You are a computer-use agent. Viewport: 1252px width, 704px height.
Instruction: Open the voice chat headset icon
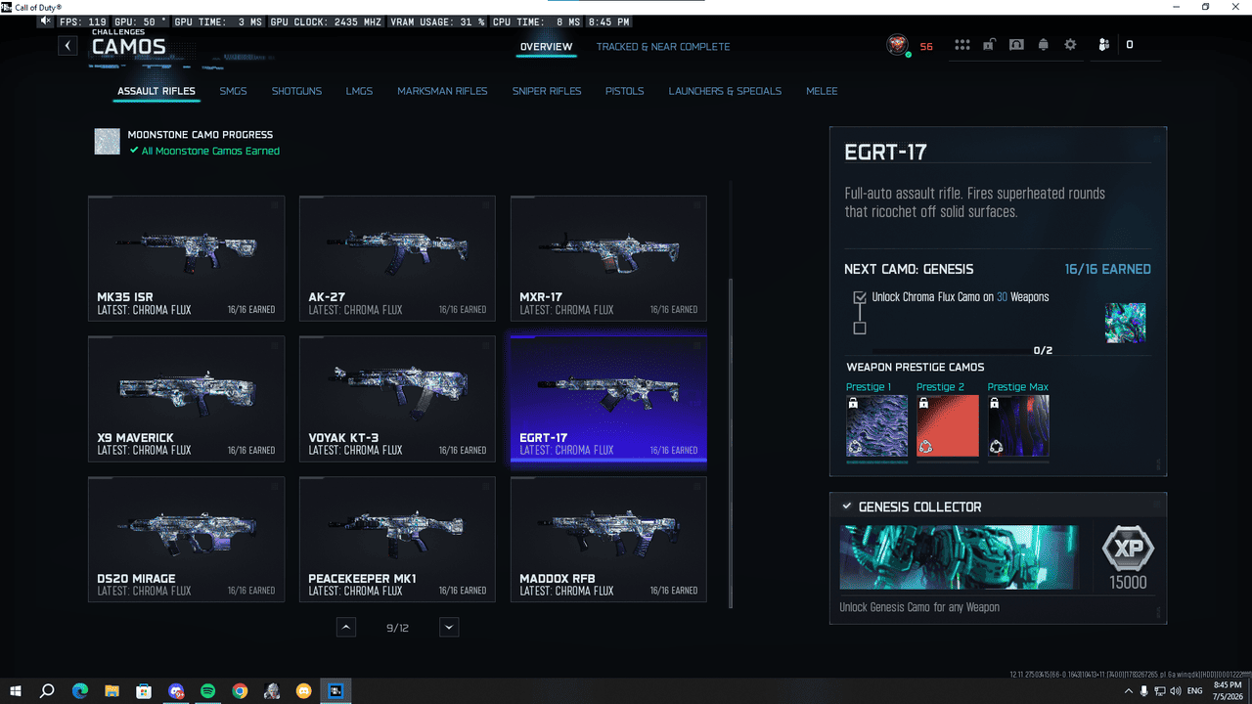point(1016,45)
